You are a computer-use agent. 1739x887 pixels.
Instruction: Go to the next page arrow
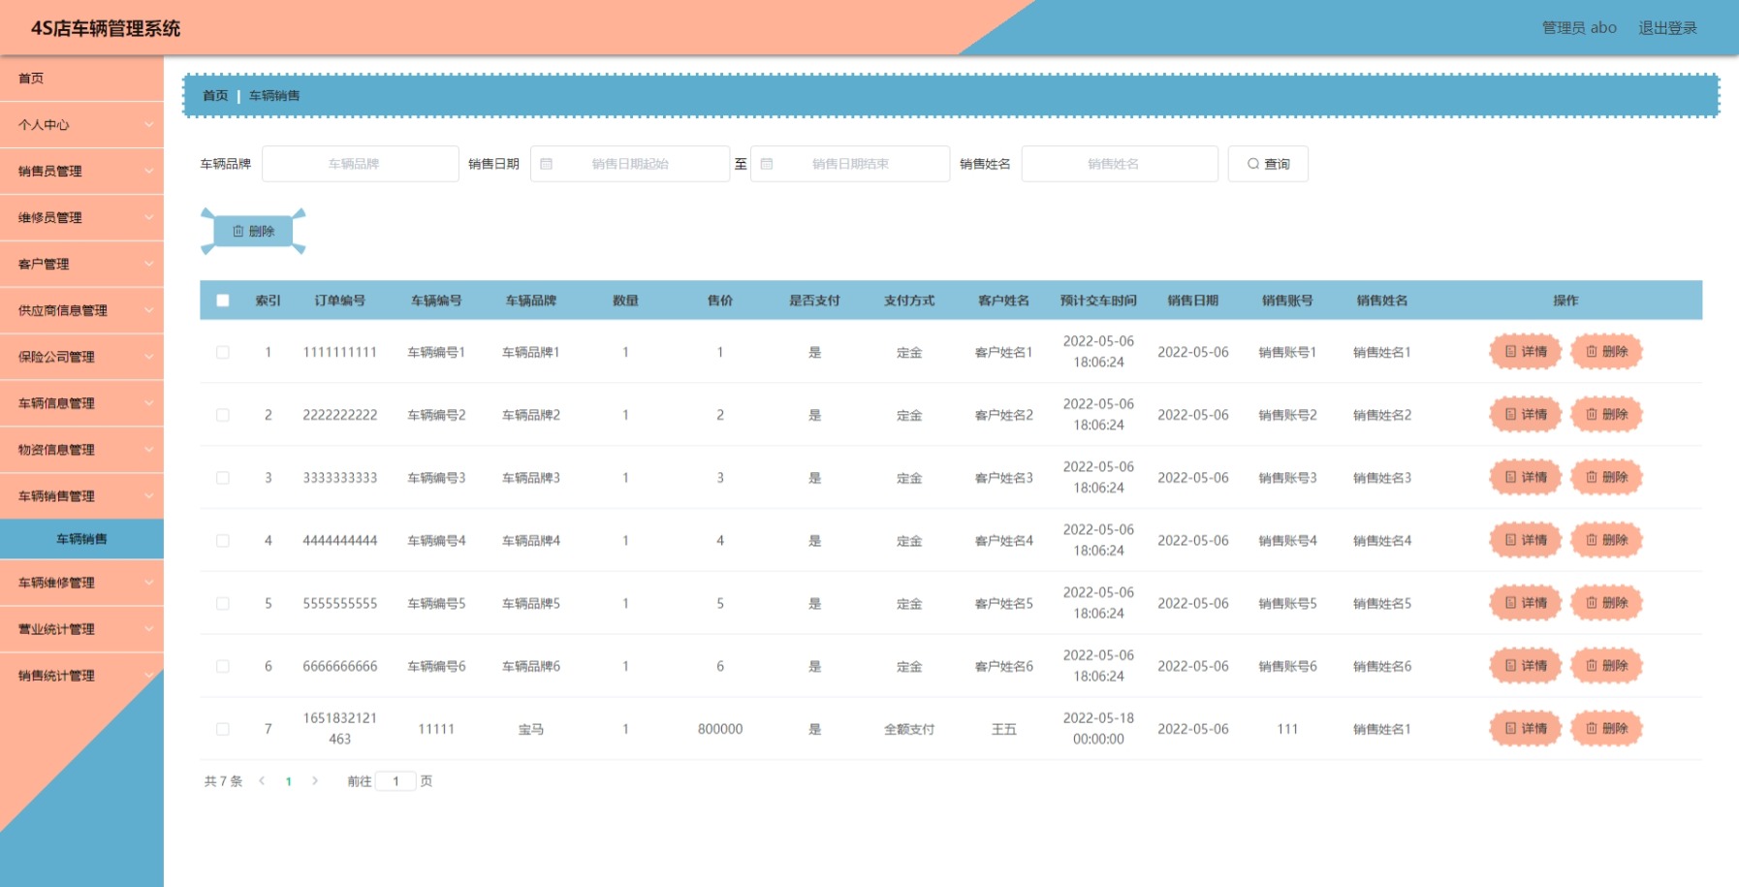(x=315, y=781)
